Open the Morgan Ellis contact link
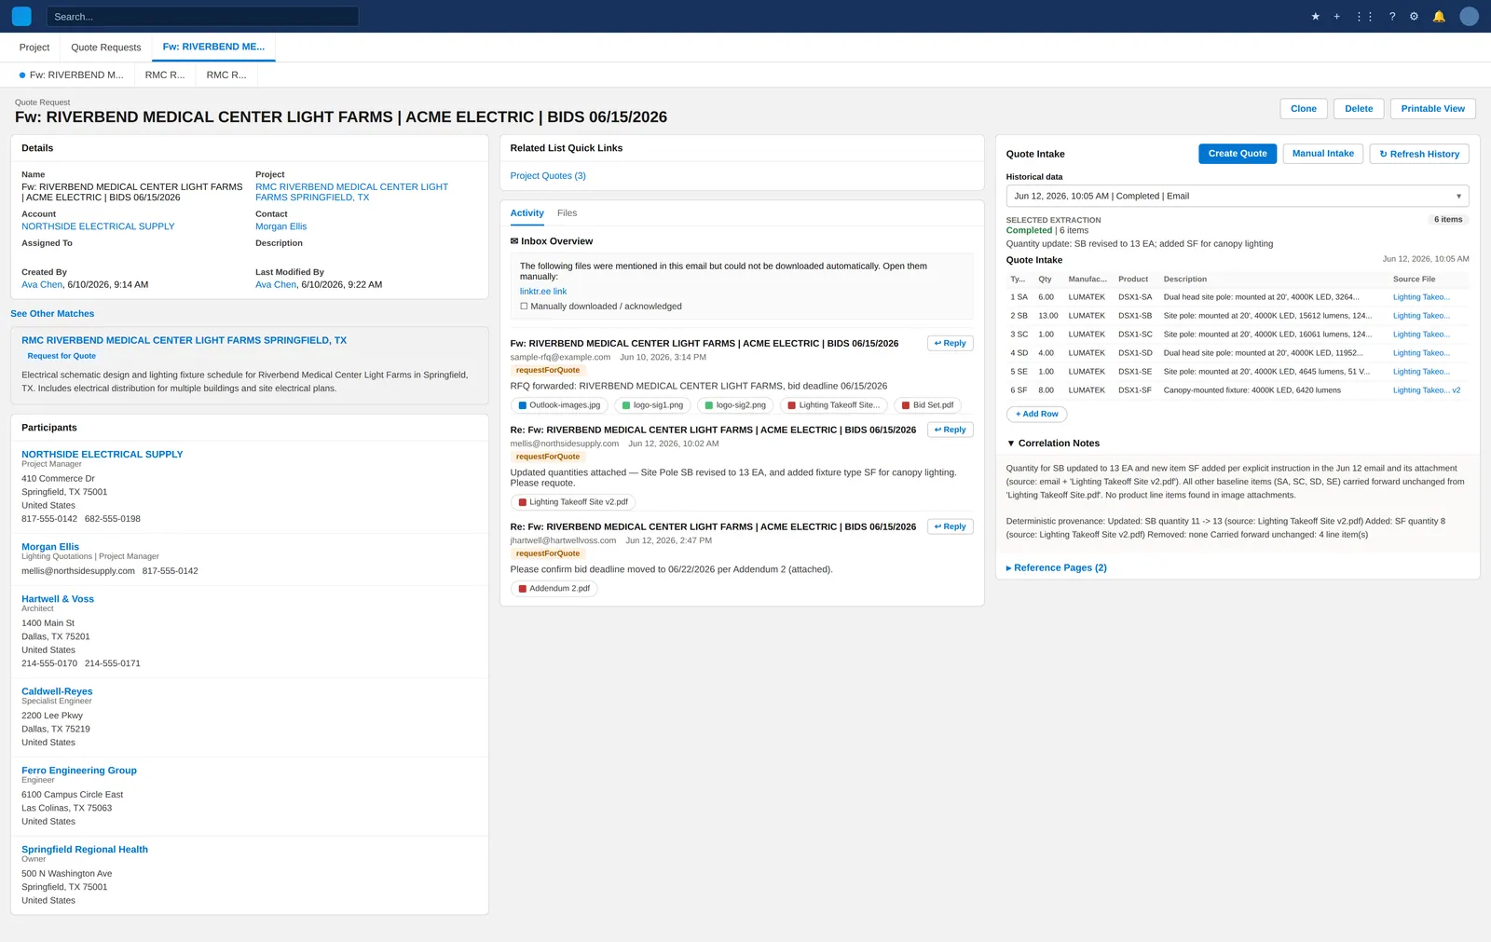 tap(280, 226)
